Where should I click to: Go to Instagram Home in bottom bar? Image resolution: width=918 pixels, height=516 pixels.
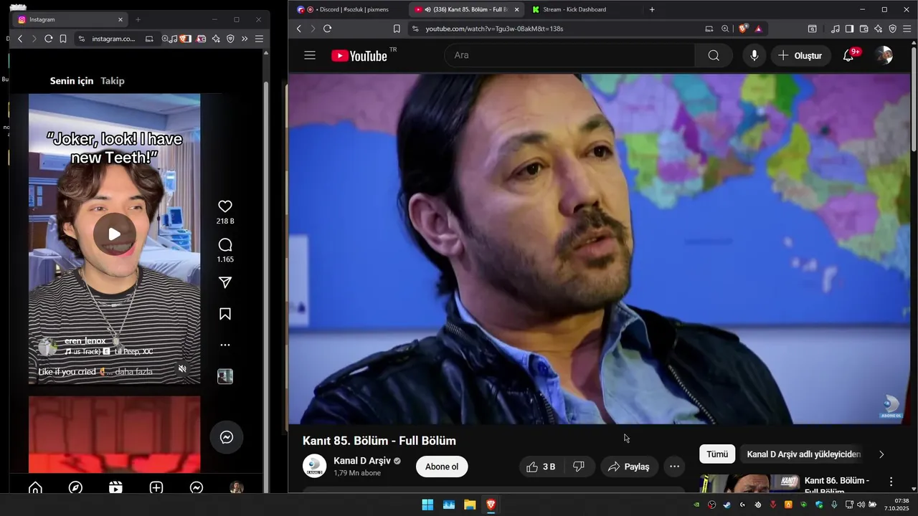35,488
